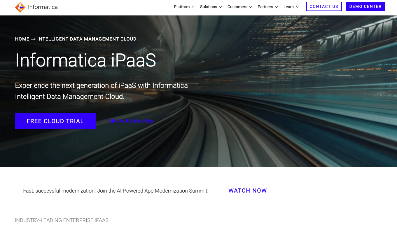This screenshot has height=227, width=397.
Task: Open the Platform menu
Action: (182, 7)
